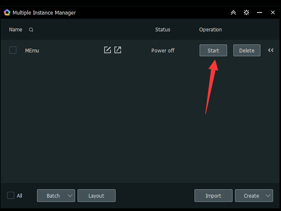The image size is (281, 211).
Task: Click the create shortcut icon for MEmu
Action: pyautogui.click(x=117, y=50)
